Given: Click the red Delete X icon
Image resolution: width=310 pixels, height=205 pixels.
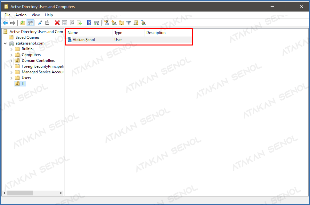Looking at the screenshot, I should click(57, 23).
